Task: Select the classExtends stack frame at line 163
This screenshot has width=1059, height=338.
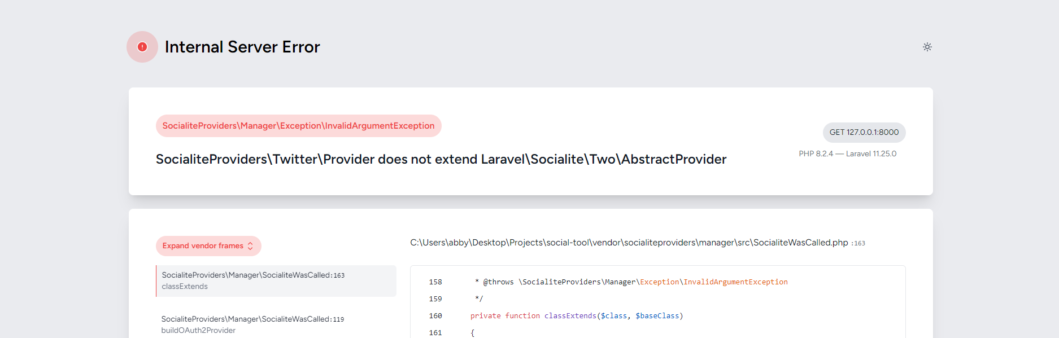Action: coord(276,281)
